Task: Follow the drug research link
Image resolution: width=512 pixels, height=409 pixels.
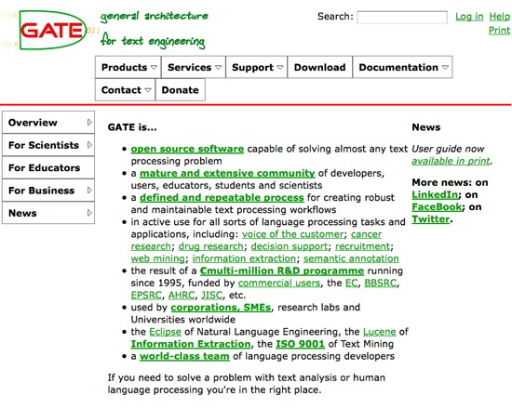Action: 211,246
